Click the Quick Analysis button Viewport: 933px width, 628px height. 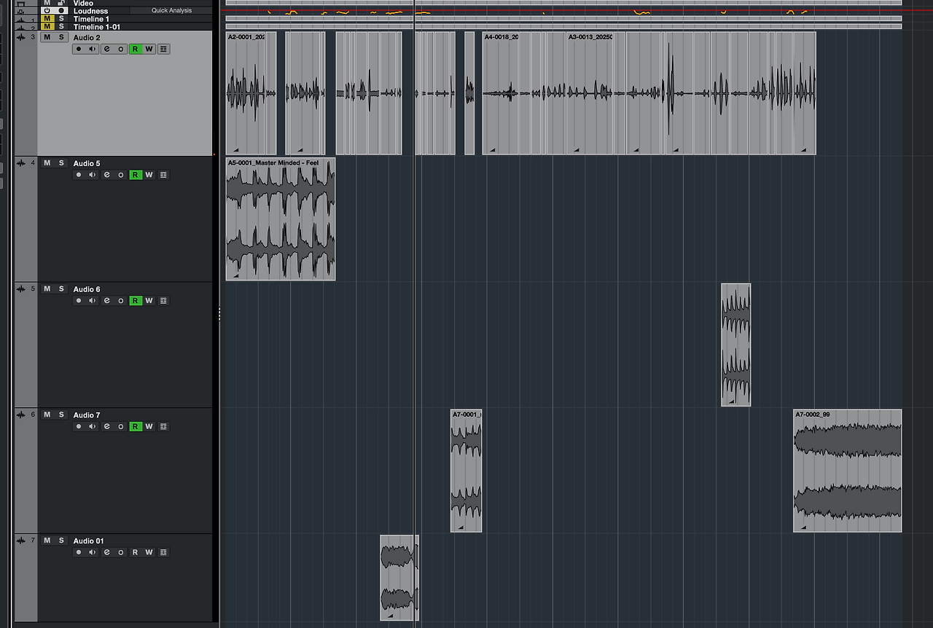click(x=171, y=11)
